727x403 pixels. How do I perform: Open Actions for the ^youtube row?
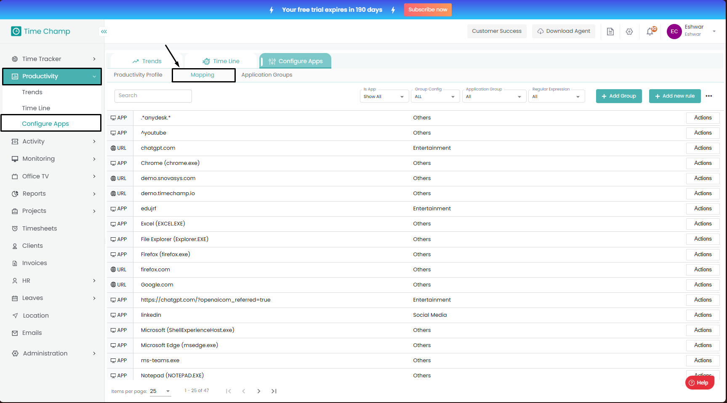(703, 133)
